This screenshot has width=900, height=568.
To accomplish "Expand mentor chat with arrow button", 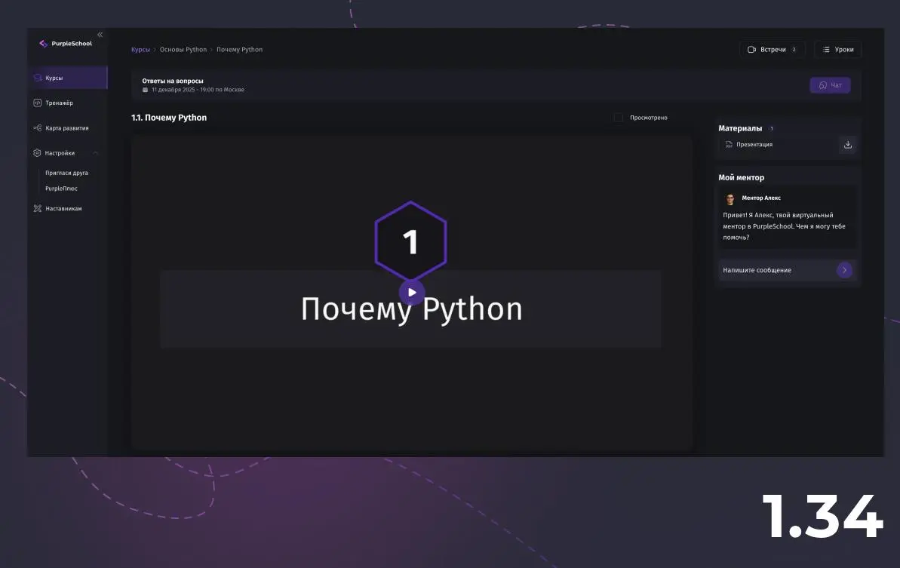I will point(844,269).
